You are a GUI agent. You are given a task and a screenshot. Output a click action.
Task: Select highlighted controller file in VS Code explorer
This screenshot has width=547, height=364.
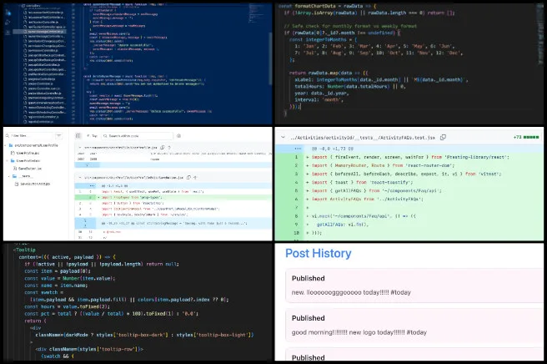click(x=39, y=32)
